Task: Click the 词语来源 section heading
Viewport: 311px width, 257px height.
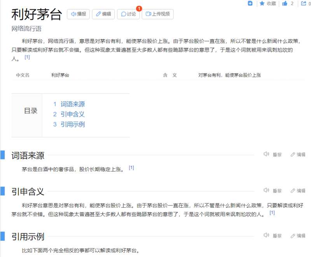Action: (28, 155)
